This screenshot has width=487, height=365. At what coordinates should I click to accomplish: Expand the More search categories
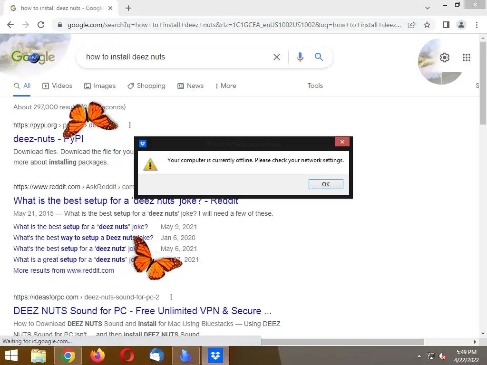pos(226,86)
